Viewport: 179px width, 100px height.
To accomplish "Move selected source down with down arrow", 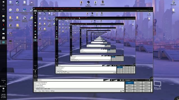I will pyautogui.click(x=123, y=91).
